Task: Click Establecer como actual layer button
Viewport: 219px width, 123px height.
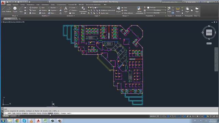Action: pyautogui.click(x=107, y=10)
